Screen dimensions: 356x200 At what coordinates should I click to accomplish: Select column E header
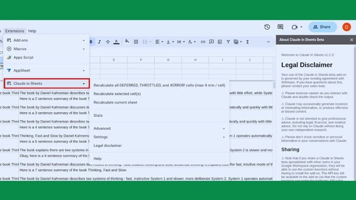114,60
